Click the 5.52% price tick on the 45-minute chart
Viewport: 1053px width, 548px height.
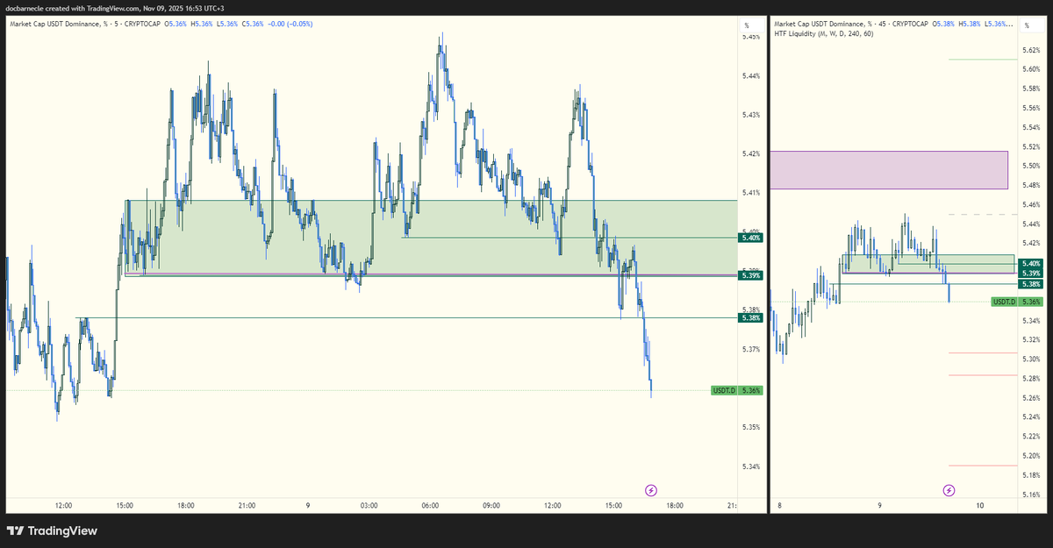1031,146
